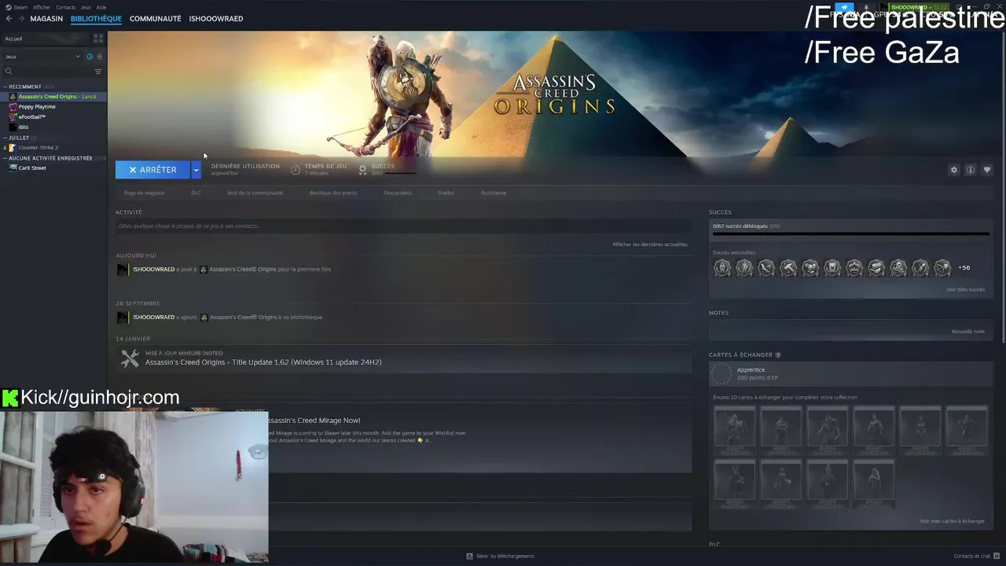
Task: Open game settings gear icon
Action: pos(954,170)
